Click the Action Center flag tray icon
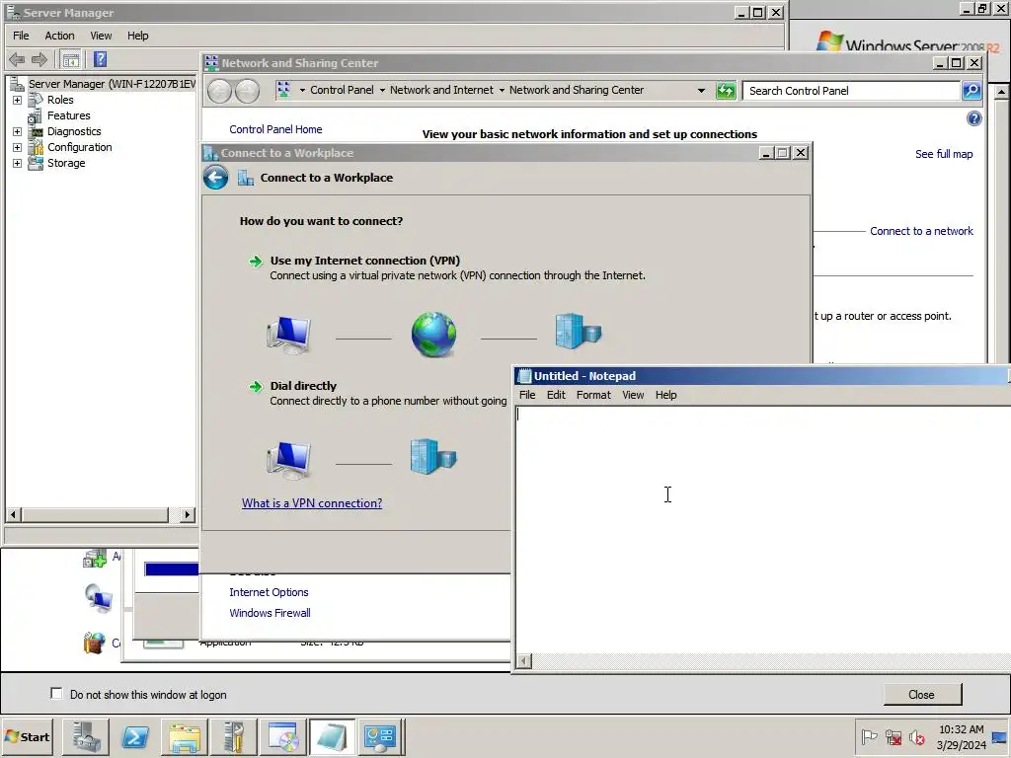1011x758 pixels. coord(869,736)
